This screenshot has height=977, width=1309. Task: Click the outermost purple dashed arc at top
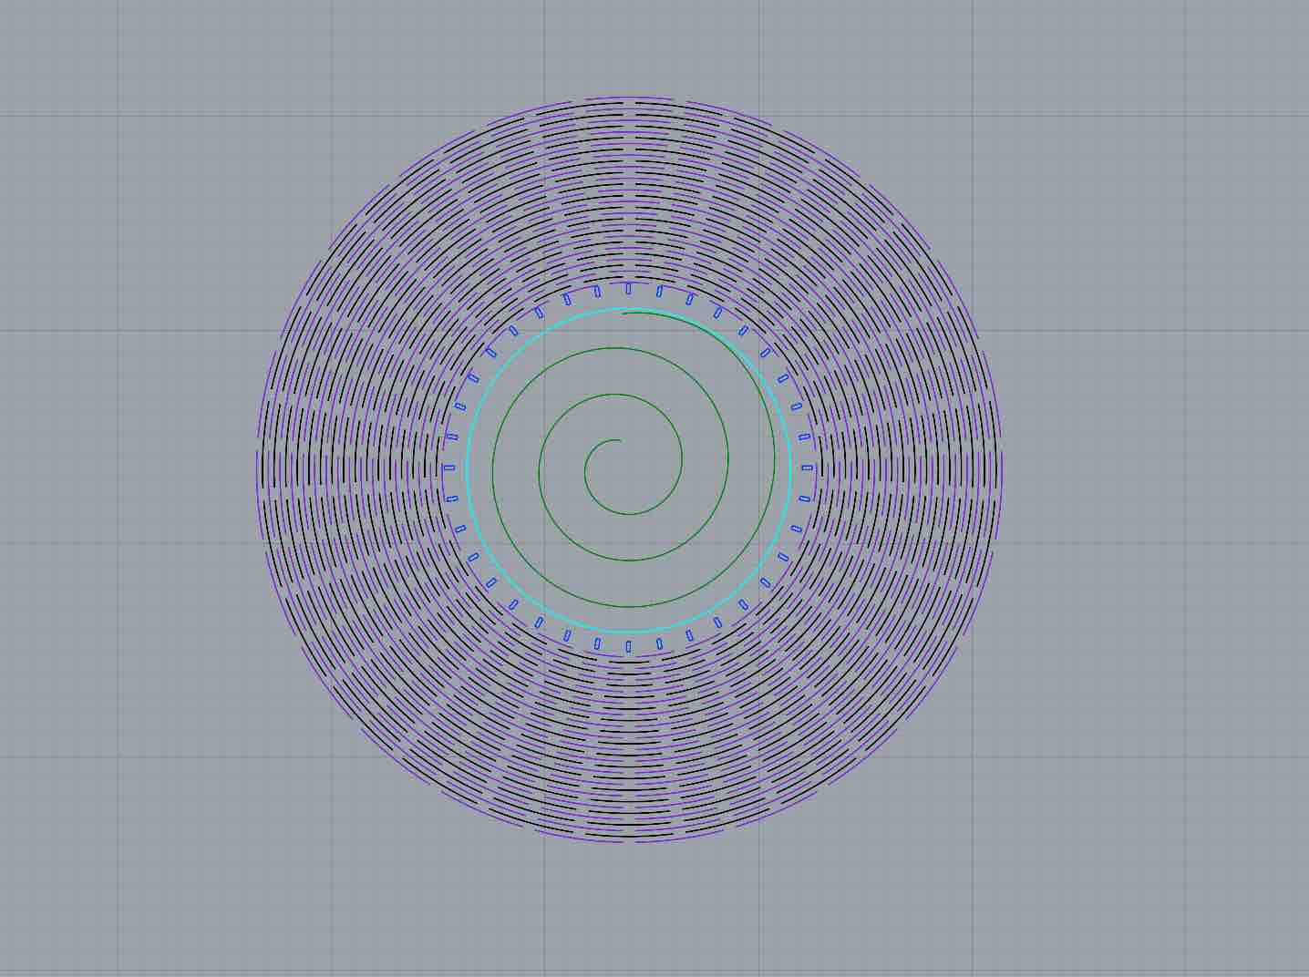click(x=629, y=96)
